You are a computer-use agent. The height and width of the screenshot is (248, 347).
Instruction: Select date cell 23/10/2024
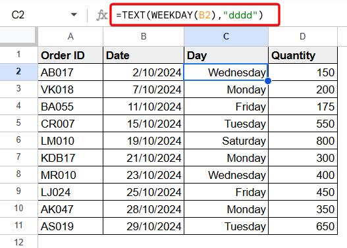144,175
